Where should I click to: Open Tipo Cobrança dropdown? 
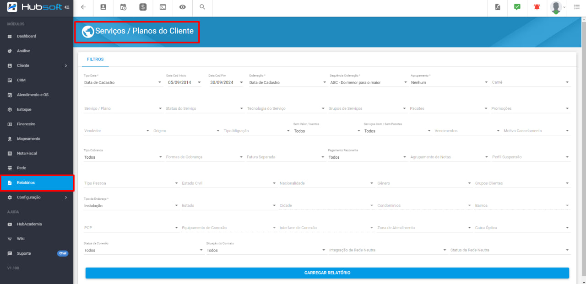pyautogui.click(x=123, y=157)
